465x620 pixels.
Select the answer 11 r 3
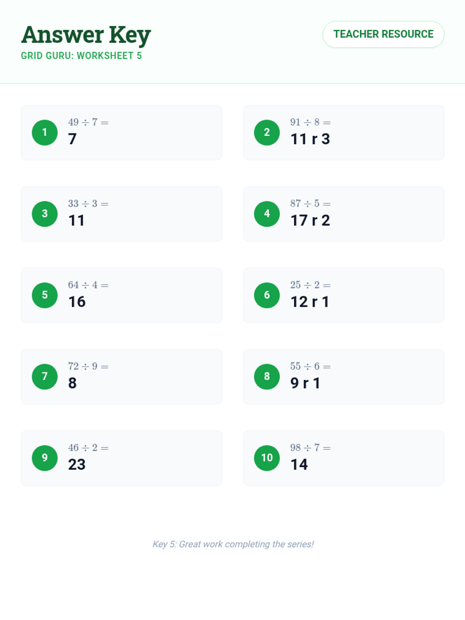coord(310,139)
